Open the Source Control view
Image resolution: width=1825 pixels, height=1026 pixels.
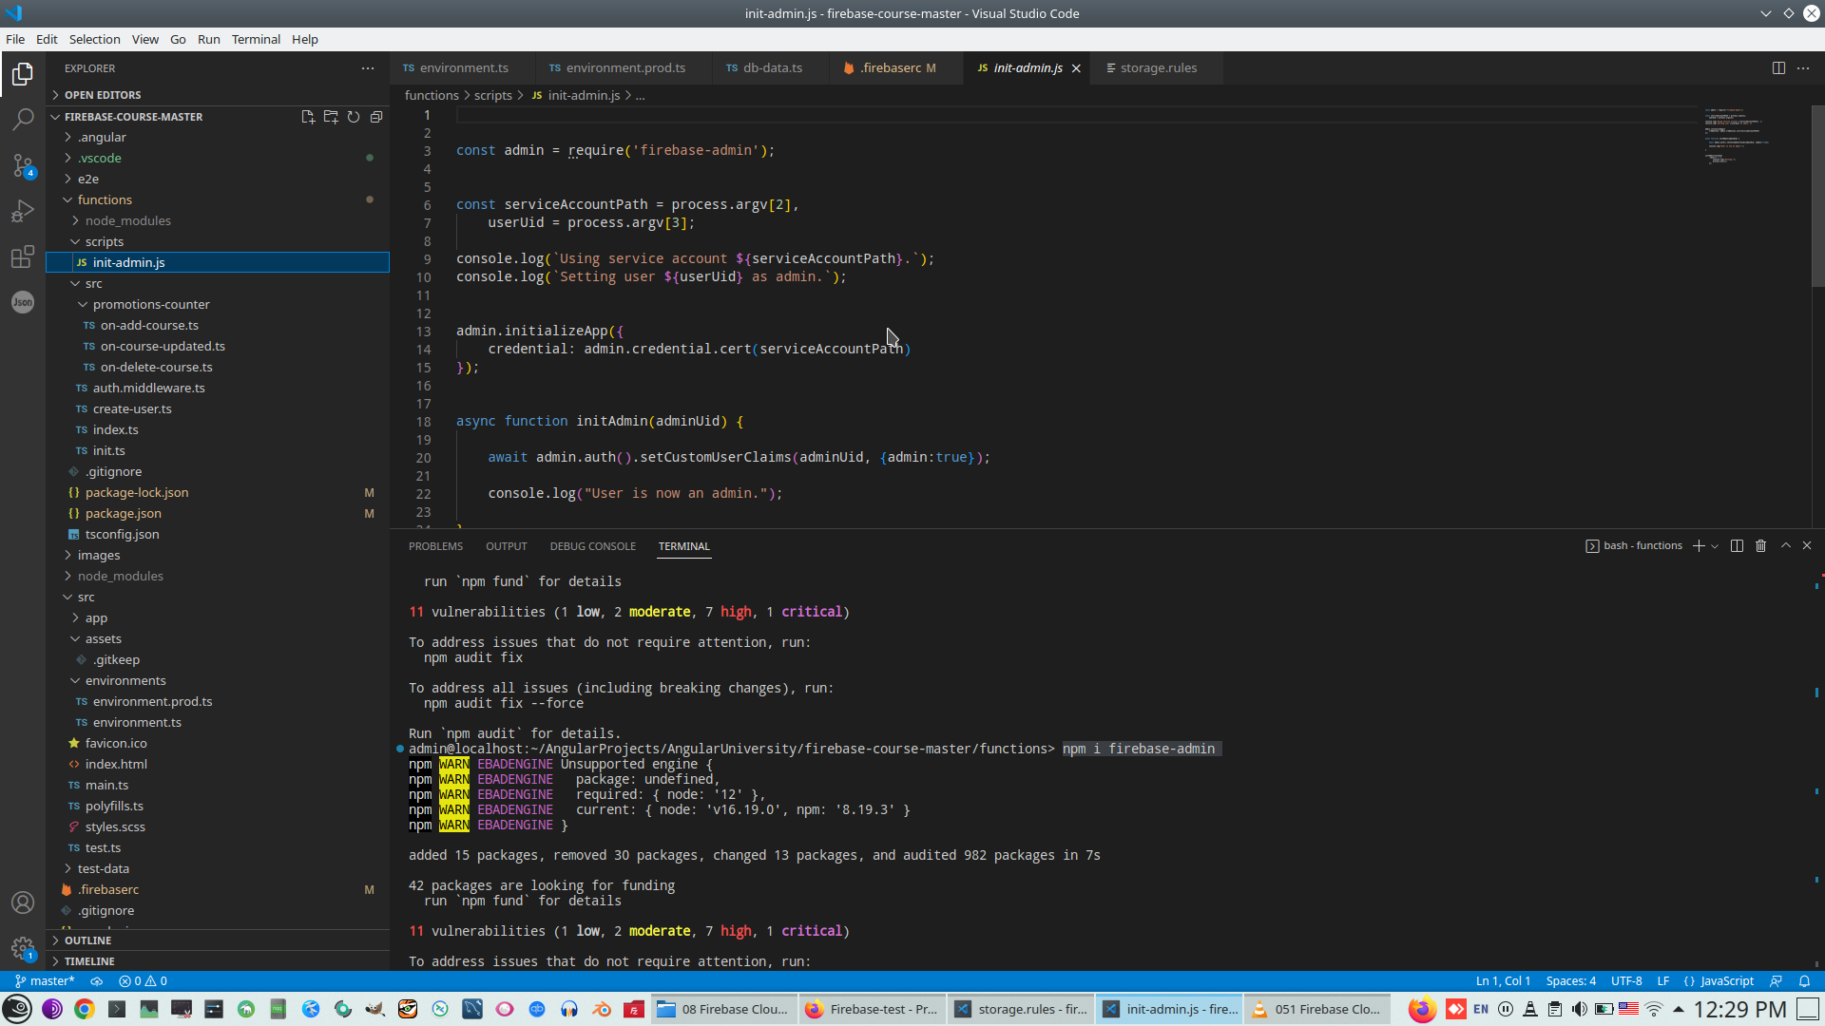23,165
